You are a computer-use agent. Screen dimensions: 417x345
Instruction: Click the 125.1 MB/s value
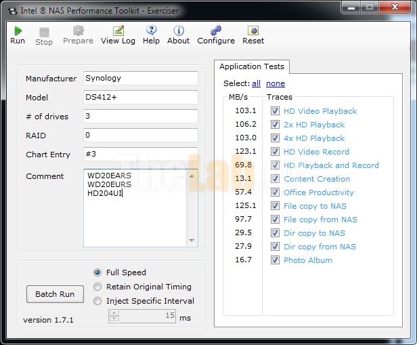coord(246,205)
